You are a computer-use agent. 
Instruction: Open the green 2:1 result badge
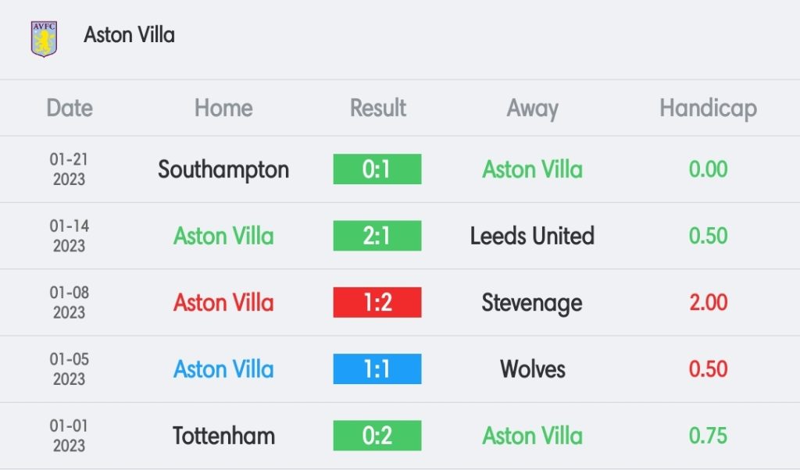(x=377, y=236)
